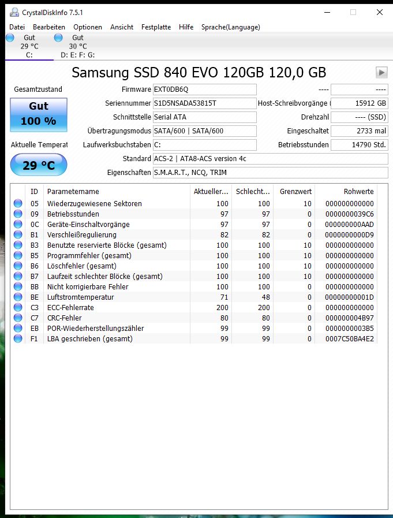Click the Schnittstelle field Serial ATA
The height and width of the screenshot is (518, 393).
(x=204, y=117)
